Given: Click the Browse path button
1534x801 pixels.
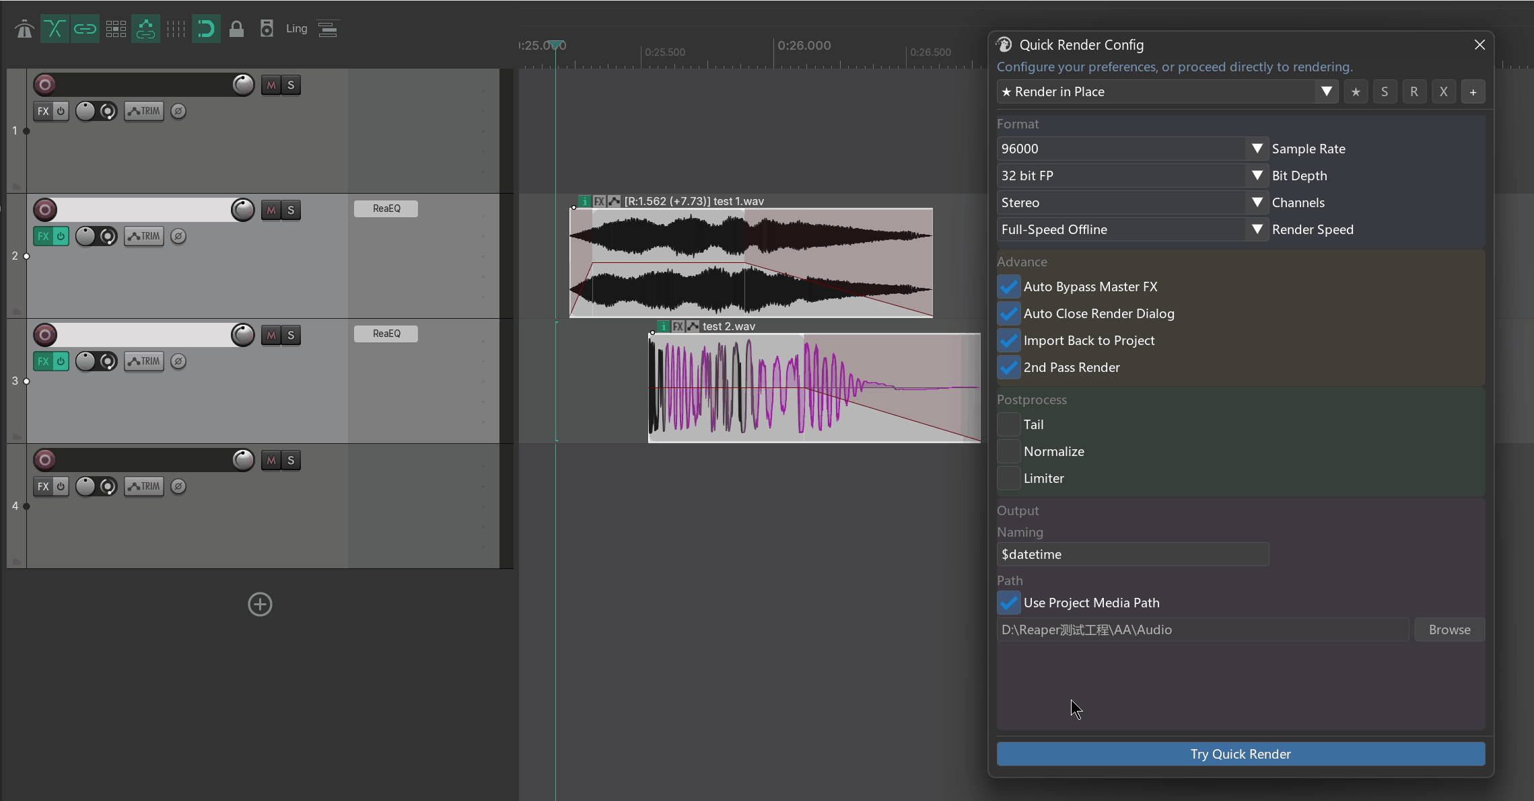Looking at the screenshot, I should [1449, 630].
